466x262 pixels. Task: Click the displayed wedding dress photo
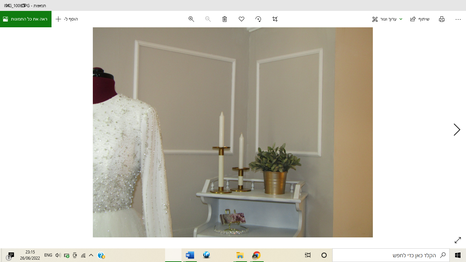233,132
